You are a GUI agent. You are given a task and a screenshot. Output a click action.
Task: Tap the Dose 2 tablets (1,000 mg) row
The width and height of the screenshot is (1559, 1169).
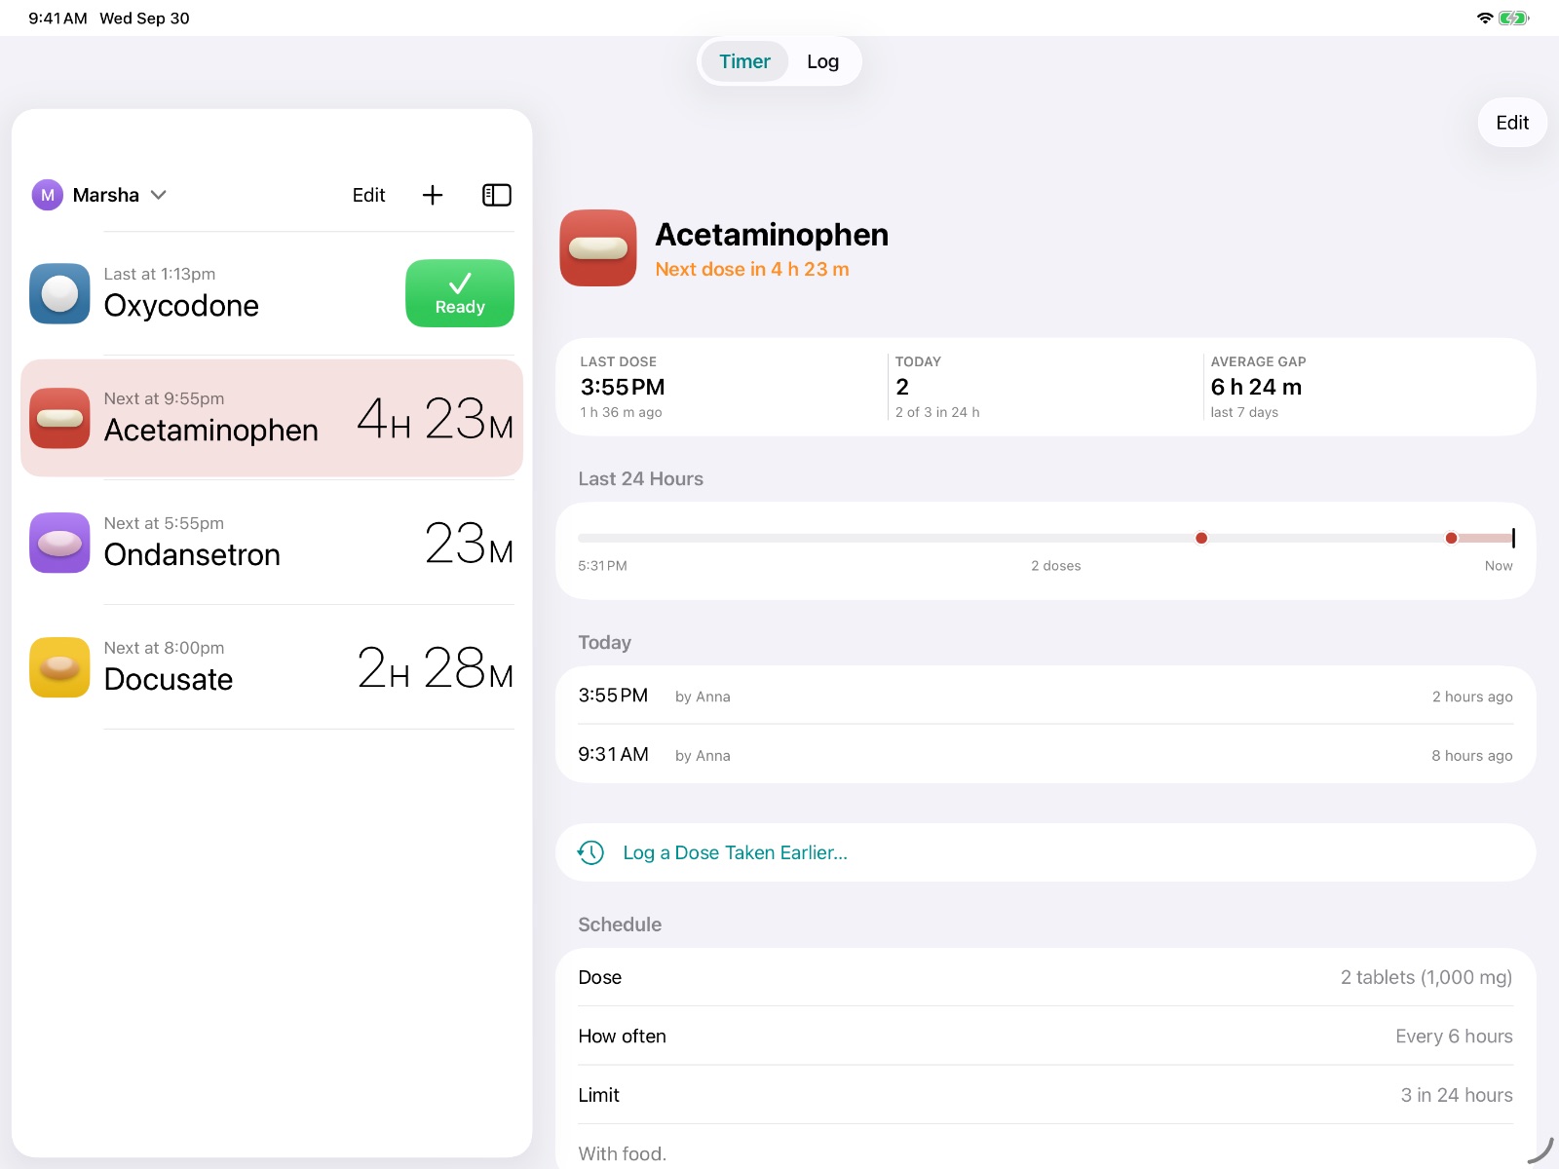(x=1046, y=977)
